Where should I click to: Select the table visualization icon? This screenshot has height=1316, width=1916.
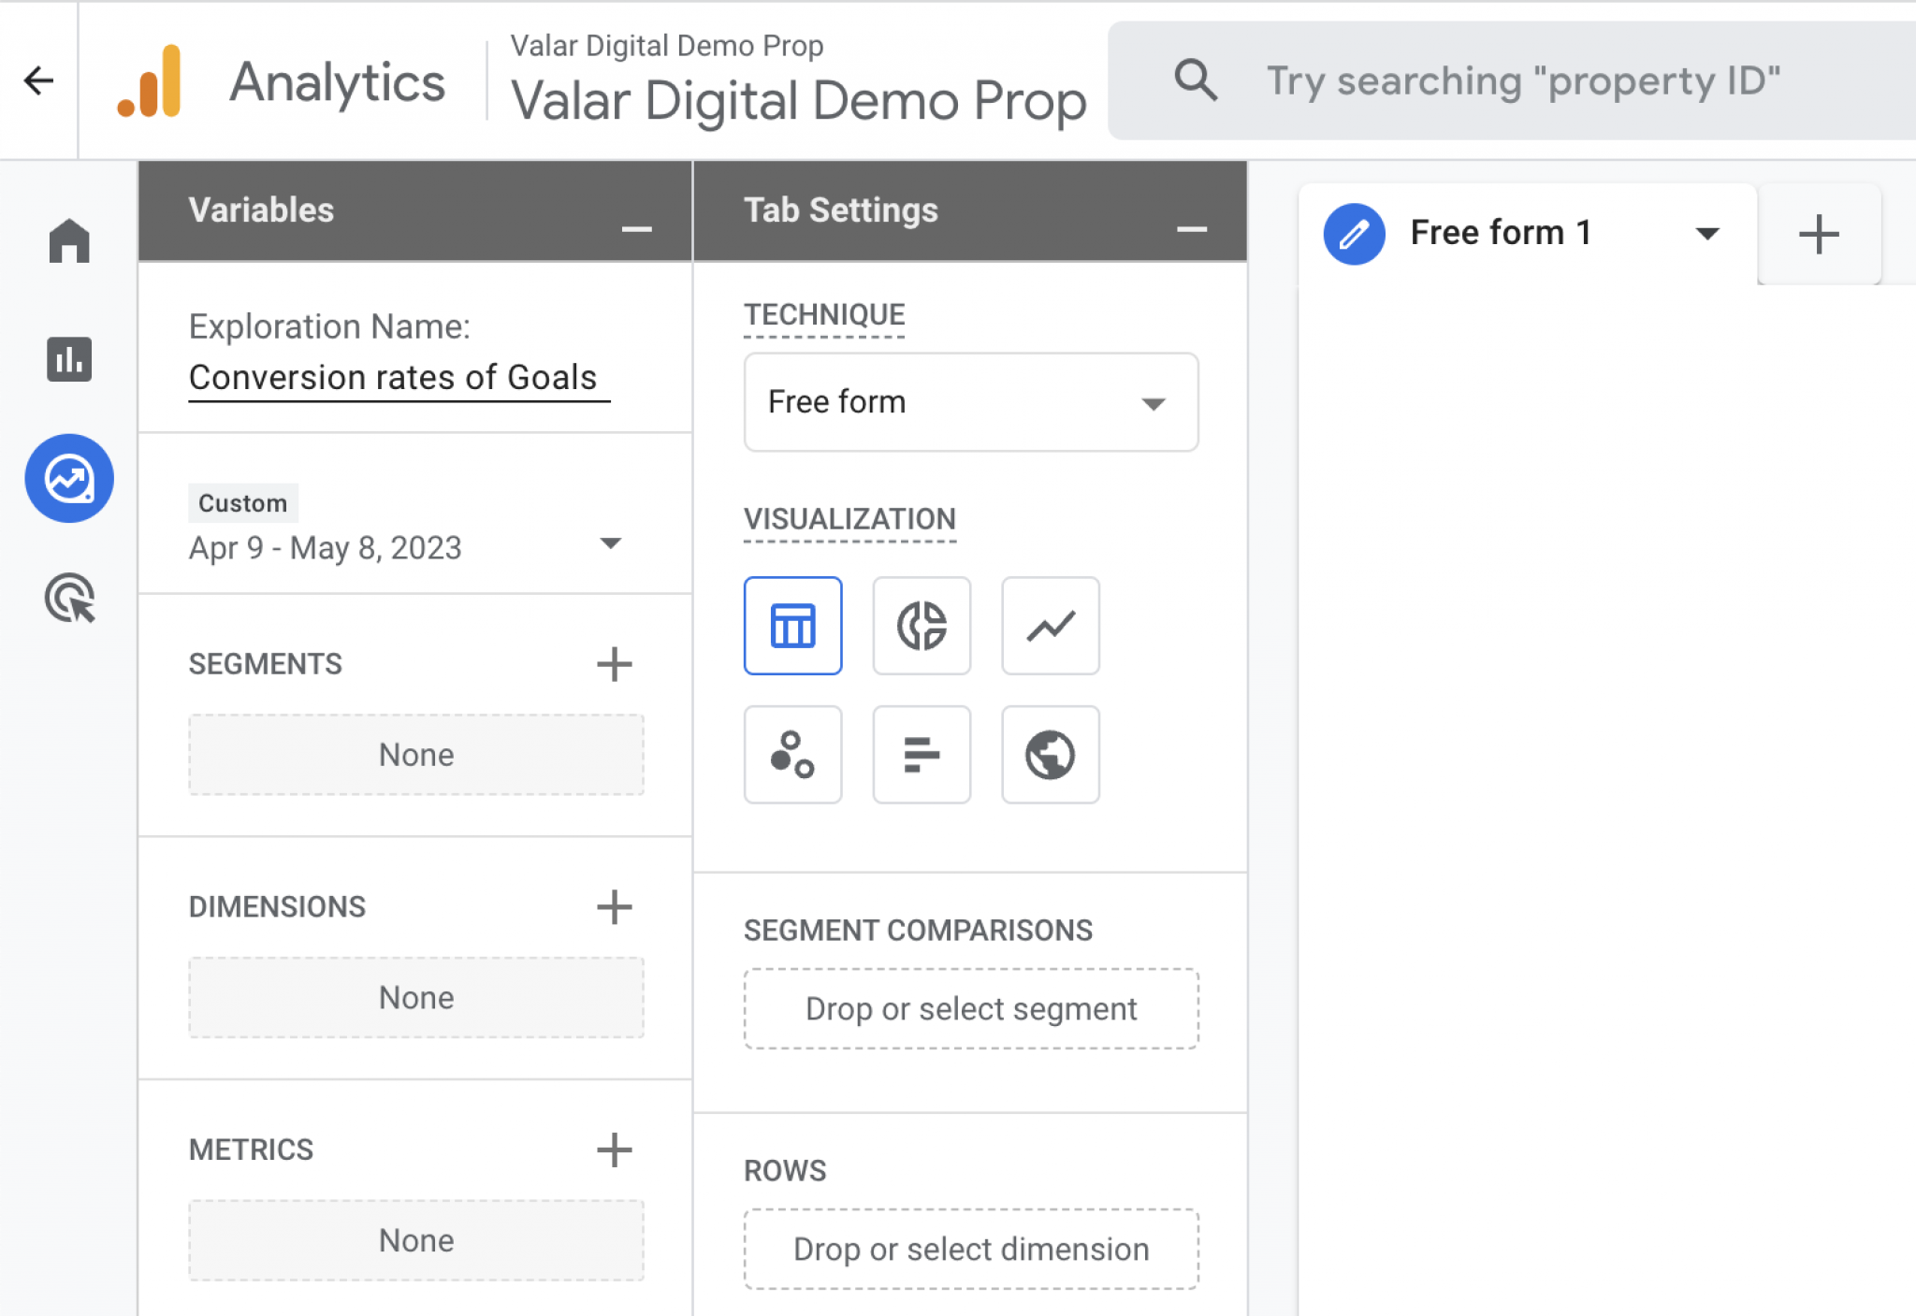pos(792,625)
